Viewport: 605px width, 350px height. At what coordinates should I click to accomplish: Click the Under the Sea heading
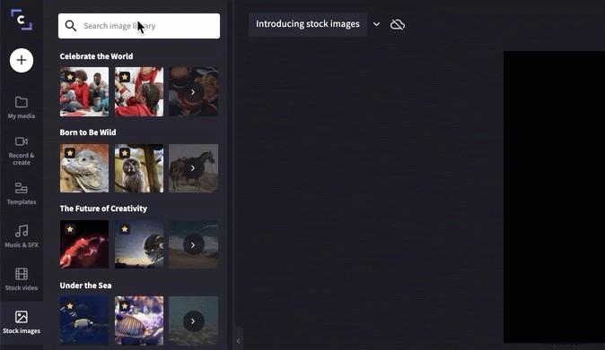click(x=85, y=286)
